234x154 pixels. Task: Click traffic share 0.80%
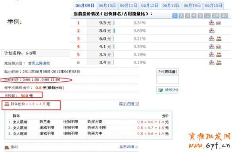(x=140, y=31)
